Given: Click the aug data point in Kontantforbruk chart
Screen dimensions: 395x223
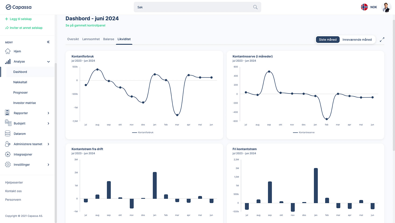Looking at the screenshot, I should (97, 70).
